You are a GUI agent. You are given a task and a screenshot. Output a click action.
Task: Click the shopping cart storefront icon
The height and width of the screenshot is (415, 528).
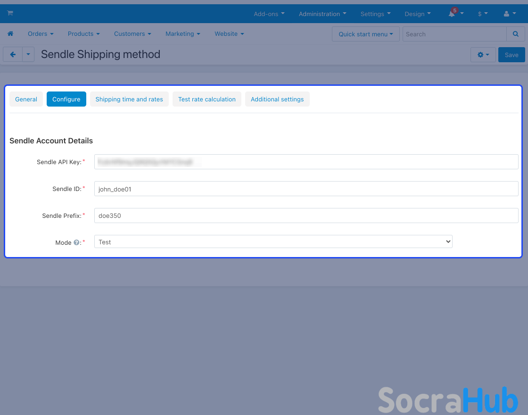pos(10,13)
